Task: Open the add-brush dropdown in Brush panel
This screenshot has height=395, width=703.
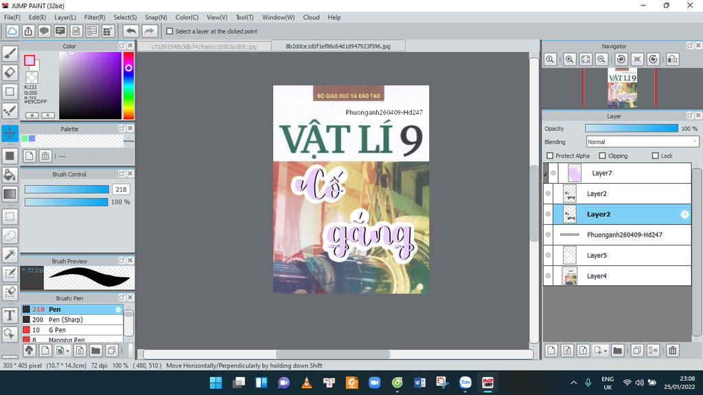Action: click(x=68, y=351)
